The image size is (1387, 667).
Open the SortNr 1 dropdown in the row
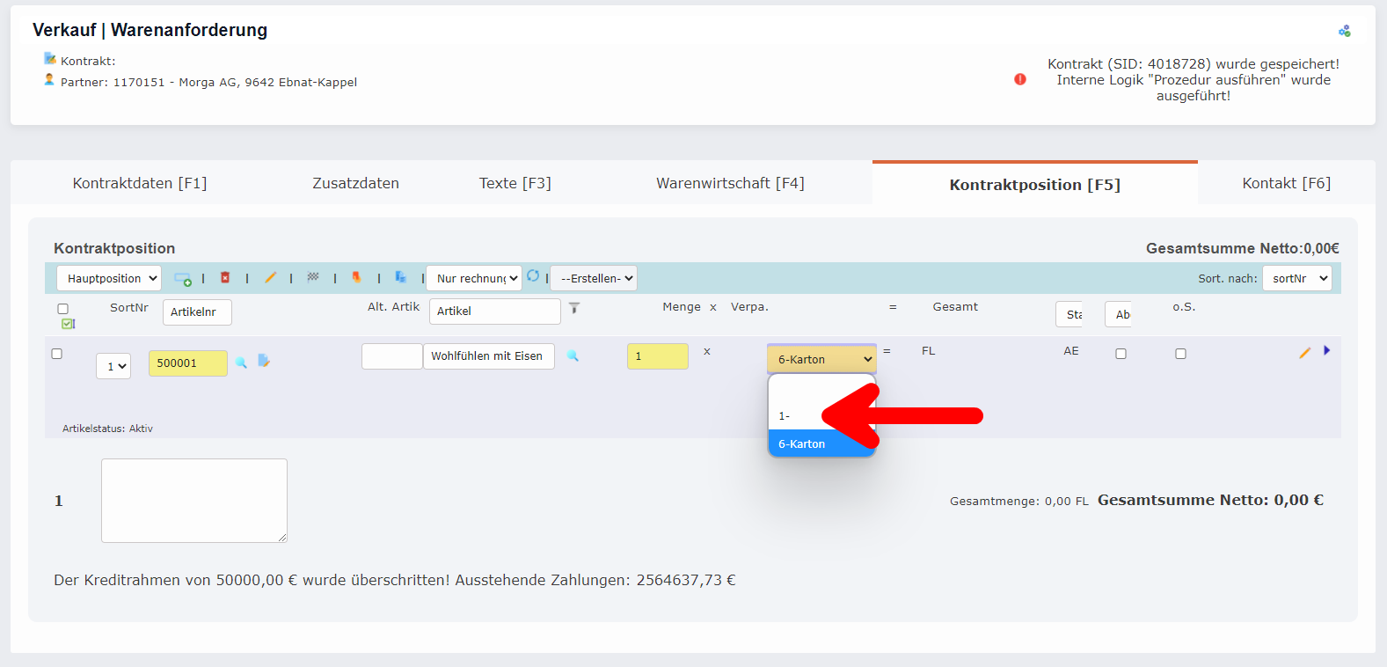113,366
